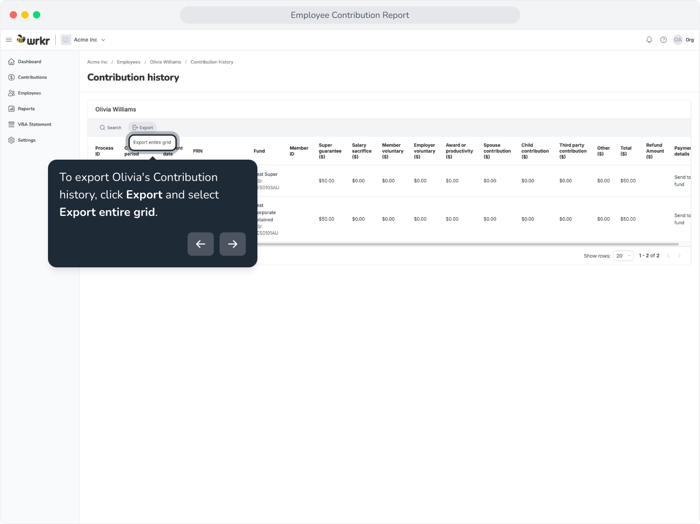Click the Search button in the grid
The width and height of the screenshot is (700, 524).
(111, 128)
